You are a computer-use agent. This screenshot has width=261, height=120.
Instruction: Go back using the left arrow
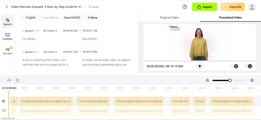[x=7, y=7]
